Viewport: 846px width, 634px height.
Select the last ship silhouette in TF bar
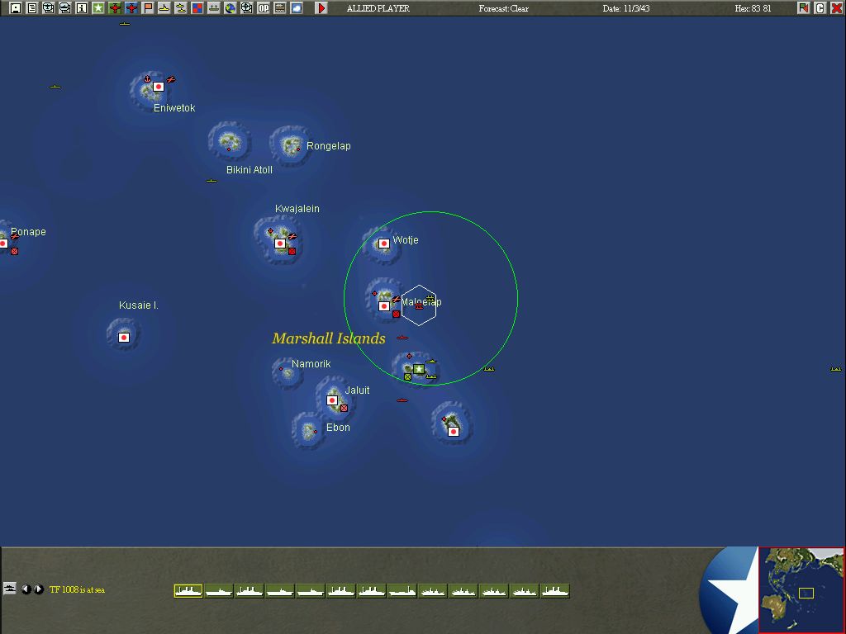tap(555, 591)
